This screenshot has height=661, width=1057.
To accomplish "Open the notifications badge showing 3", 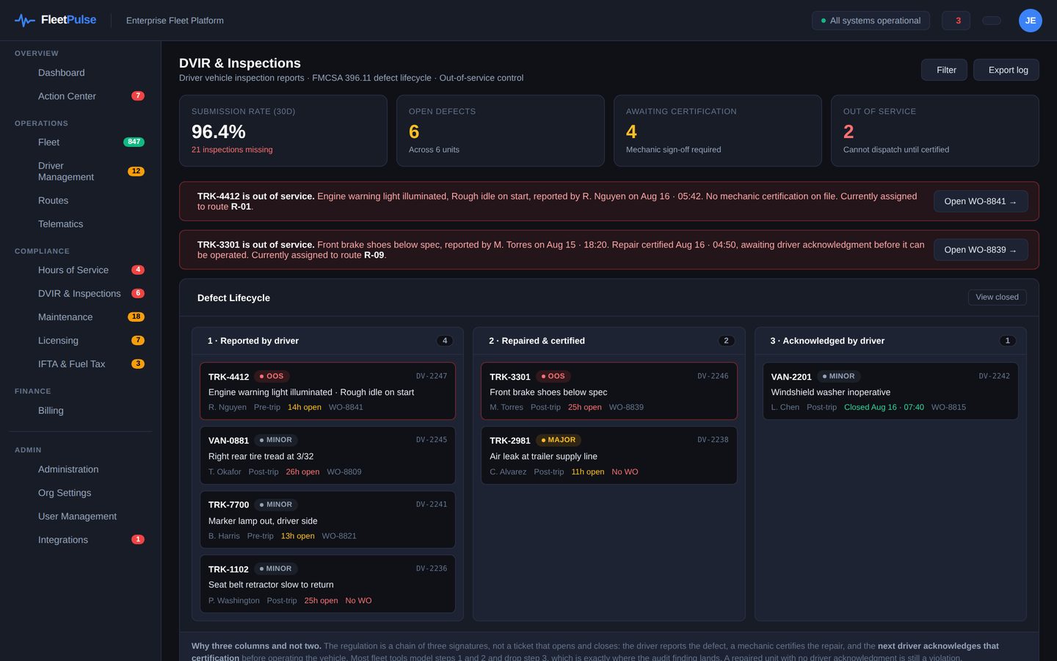I will pyautogui.click(x=956, y=21).
